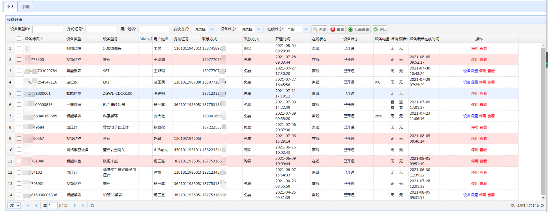Click the 设备类型ID input field

[48, 29]
